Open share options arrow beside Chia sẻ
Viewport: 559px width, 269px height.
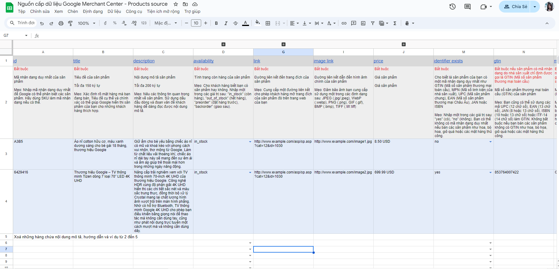click(x=535, y=7)
